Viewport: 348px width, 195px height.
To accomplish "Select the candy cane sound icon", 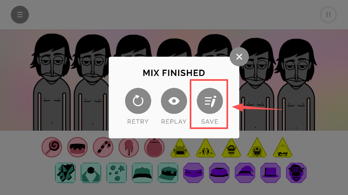I will [x=103, y=147].
